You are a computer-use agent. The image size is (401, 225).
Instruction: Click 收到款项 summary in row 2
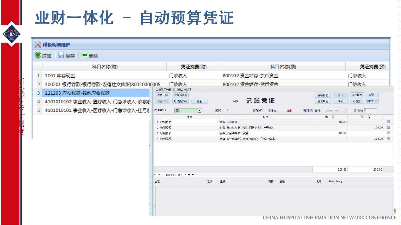pyautogui.click(x=166, y=128)
